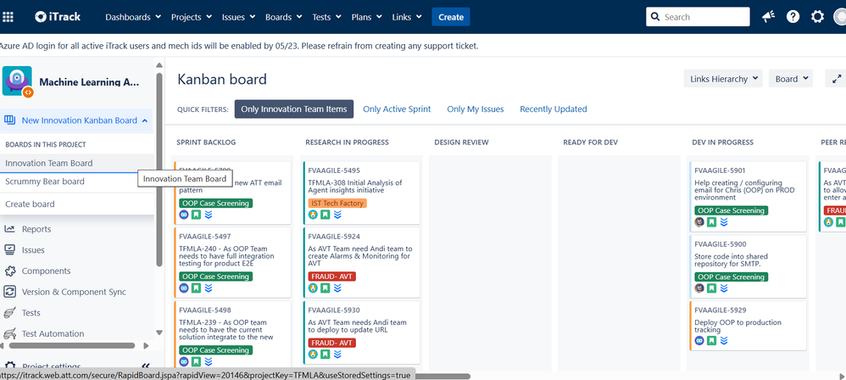The image size is (846, 380).
Task: Toggle Recently Updated quick filter
Action: pos(553,109)
